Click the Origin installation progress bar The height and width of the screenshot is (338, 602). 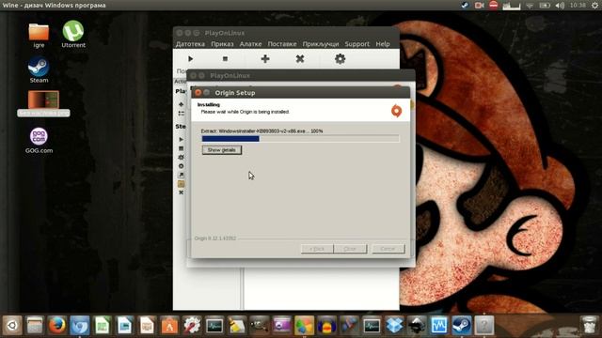click(300, 139)
